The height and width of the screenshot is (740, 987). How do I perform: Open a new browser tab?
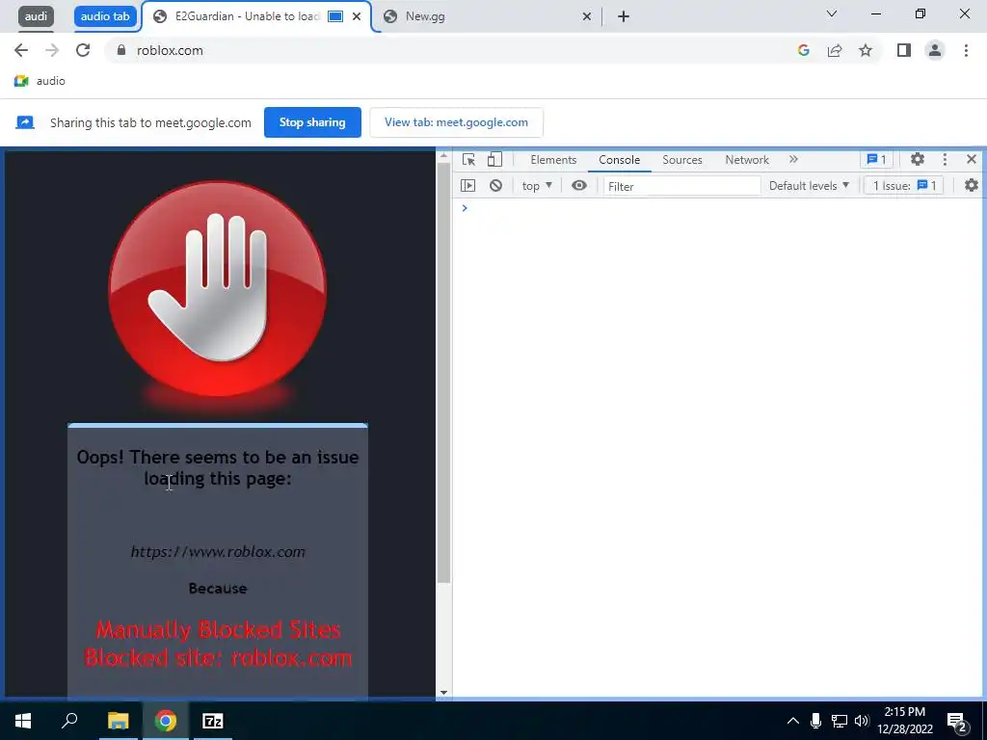click(624, 16)
